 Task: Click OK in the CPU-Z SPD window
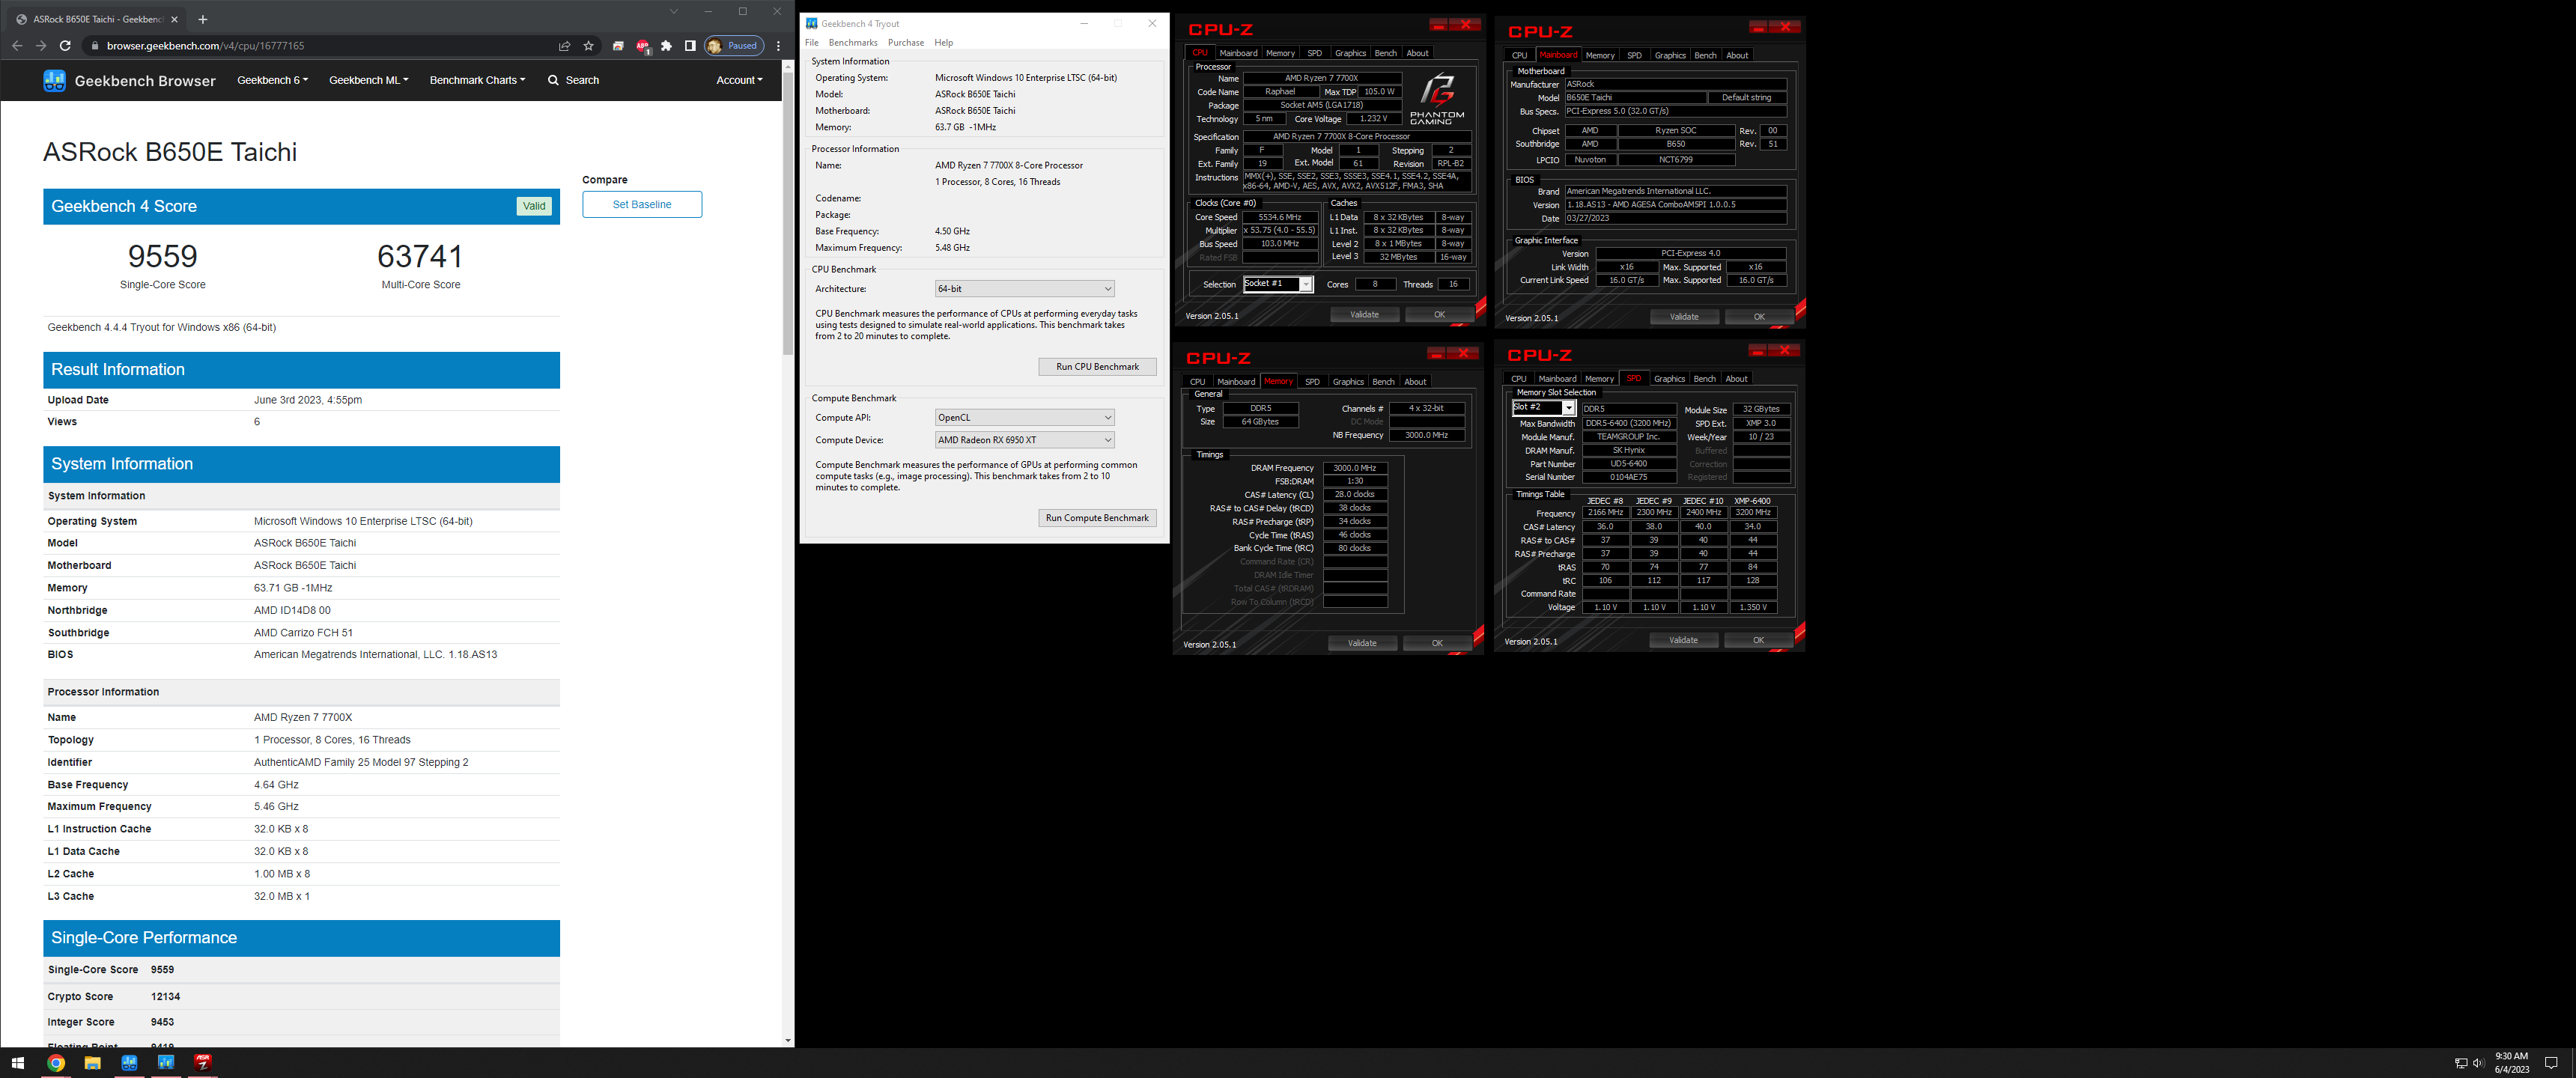(x=1758, y=640)
